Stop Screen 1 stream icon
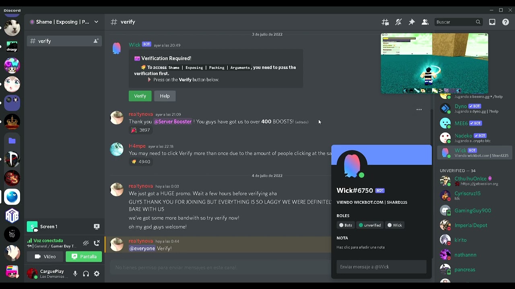Screen dimensions: 515x289 (x=97, y=227)
